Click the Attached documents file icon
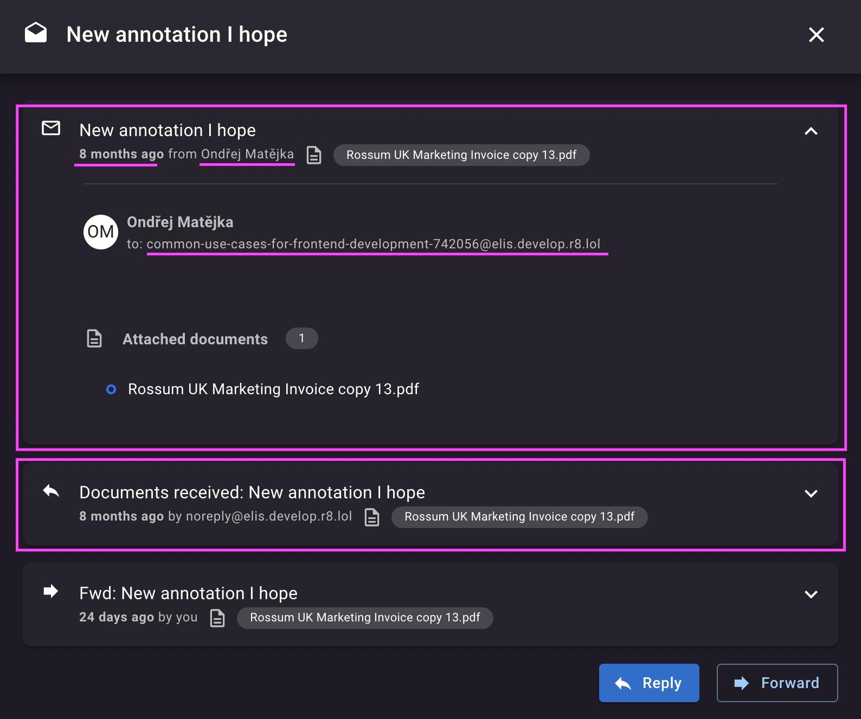Viewport: 861px width, 719px height. tap(94, 338)
